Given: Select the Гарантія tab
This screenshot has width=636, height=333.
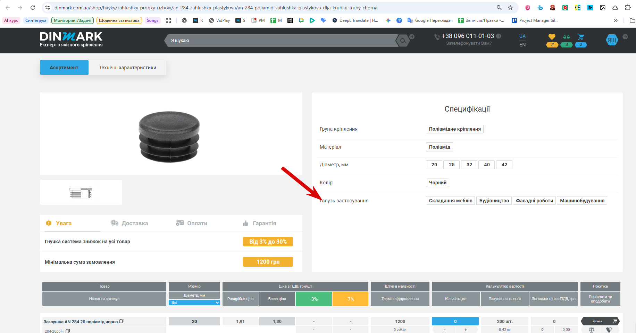Looking at the screenshot, I should (259, 223).
